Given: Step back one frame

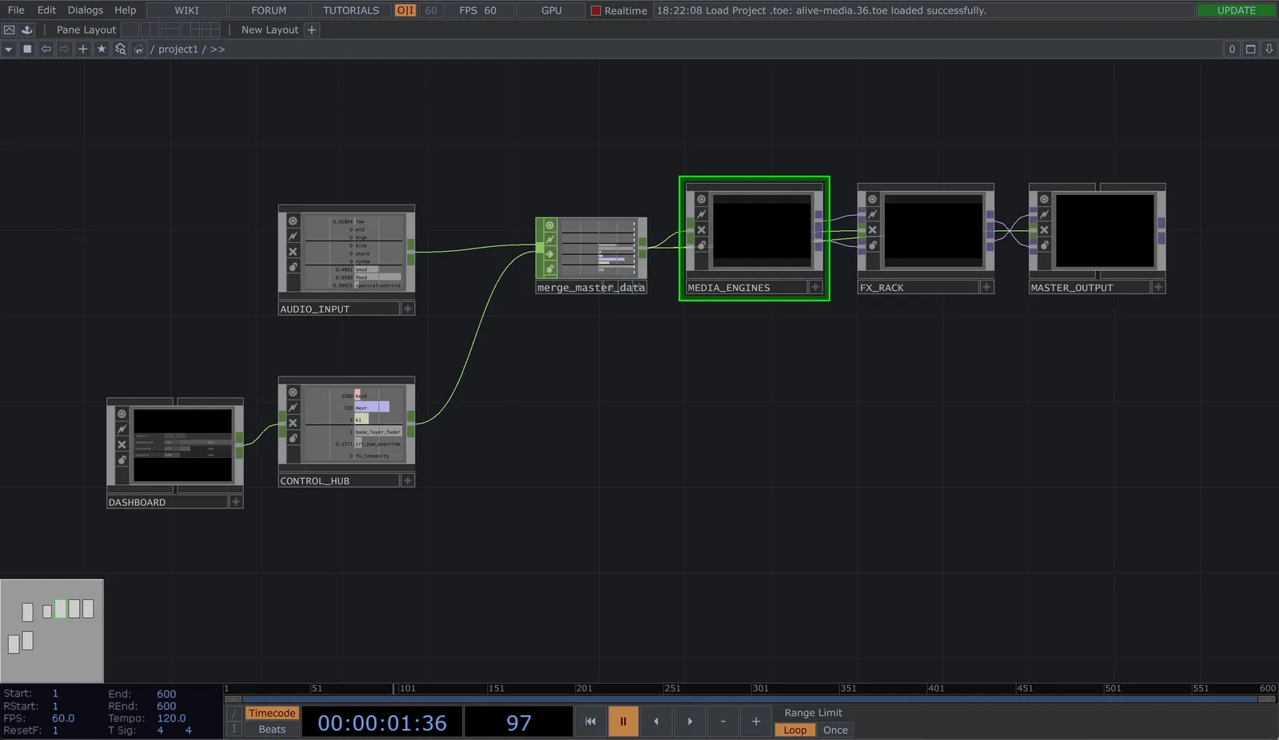Looking at the screenshot, I should pyautogui.click(x=656, y=722).
